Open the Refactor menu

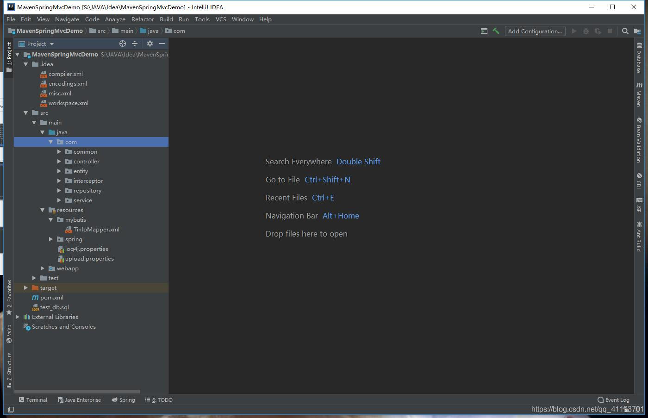[143, 19]
